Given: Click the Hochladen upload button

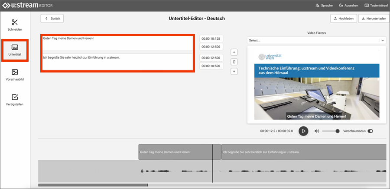Looking at the screenshot, I should click(x=343, y=19).
